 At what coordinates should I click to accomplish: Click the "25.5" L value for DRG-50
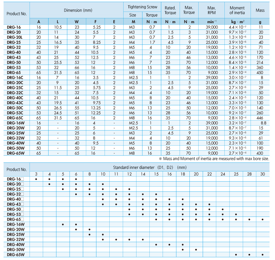pos(58,62)
